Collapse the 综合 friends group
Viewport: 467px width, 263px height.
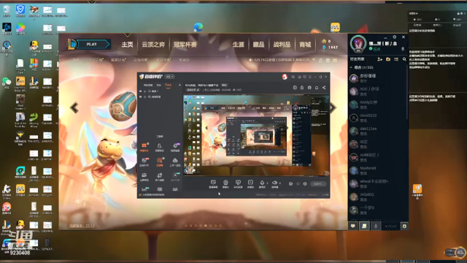click(x=352, y=67)
